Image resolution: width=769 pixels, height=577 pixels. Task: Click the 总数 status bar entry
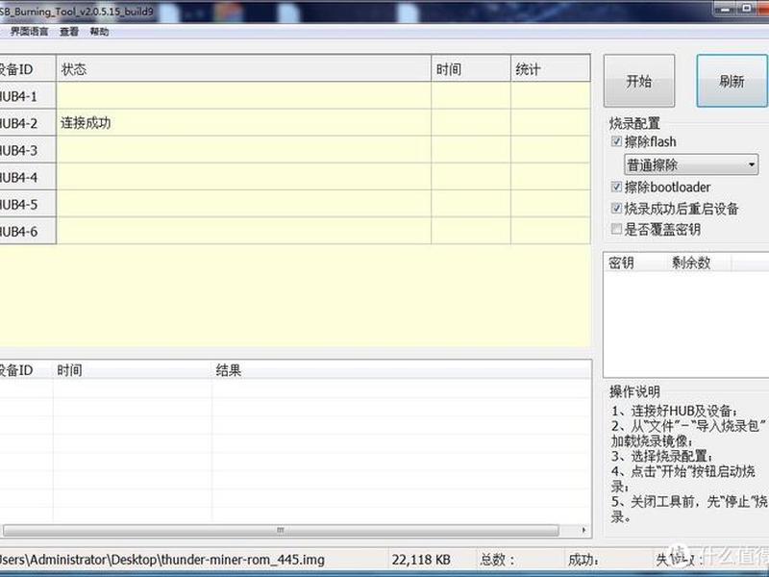[x=497, y=560]
